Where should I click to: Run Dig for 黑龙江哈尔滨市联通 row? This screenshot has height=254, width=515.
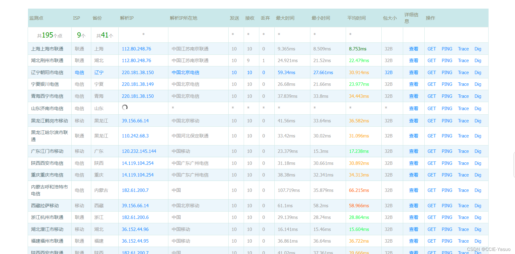click(478, 136)
